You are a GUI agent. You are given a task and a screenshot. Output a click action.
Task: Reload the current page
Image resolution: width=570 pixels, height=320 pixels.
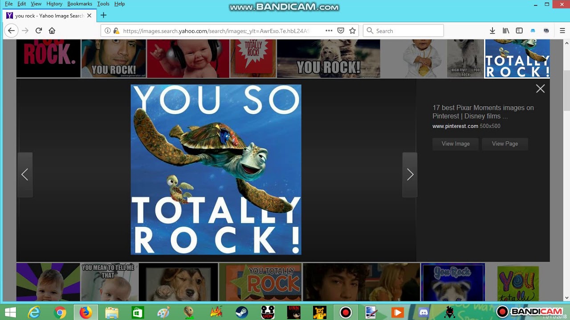tap(39, 31)
